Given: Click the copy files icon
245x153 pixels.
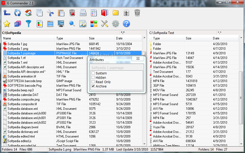Looking at the screenshot, I should click(x=39, y=13).
